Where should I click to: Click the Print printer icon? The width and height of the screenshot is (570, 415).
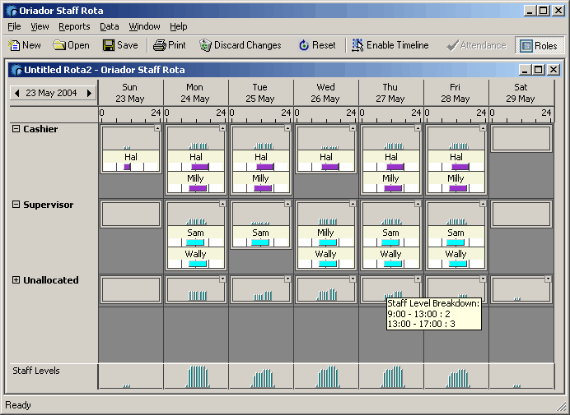pos(159,45)
